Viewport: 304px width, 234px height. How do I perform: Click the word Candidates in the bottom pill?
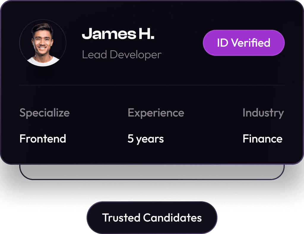pyautogui.click(x=172, y=218)
